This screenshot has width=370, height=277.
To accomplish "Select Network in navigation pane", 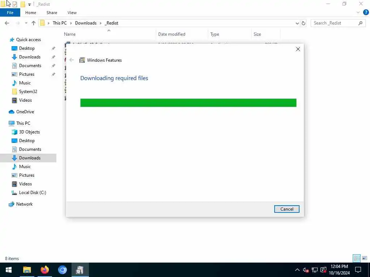I will (24, 204).
